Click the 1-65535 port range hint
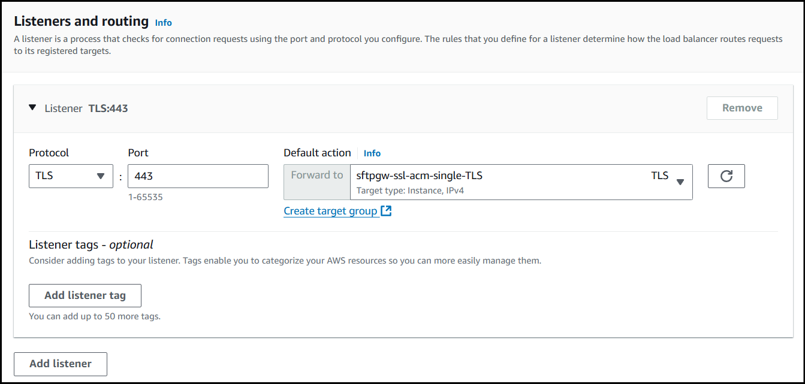This screenshot has width=805, height=384. tap(145, 197)
